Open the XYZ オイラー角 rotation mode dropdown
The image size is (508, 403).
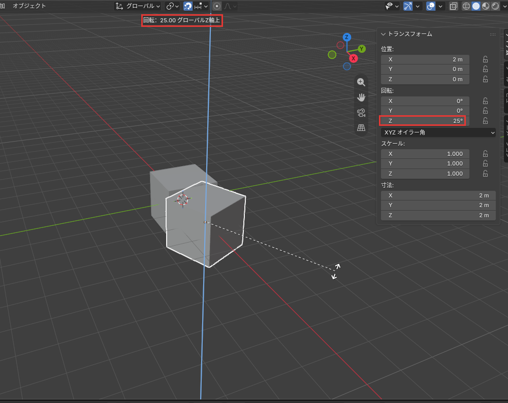pyautogui.click(x=438, y=132)
